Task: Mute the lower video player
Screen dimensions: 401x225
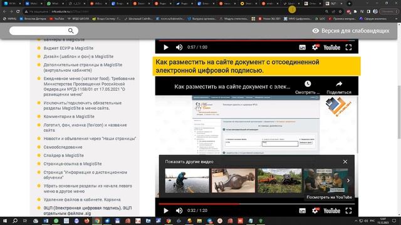Action: (x=179, y=211)
